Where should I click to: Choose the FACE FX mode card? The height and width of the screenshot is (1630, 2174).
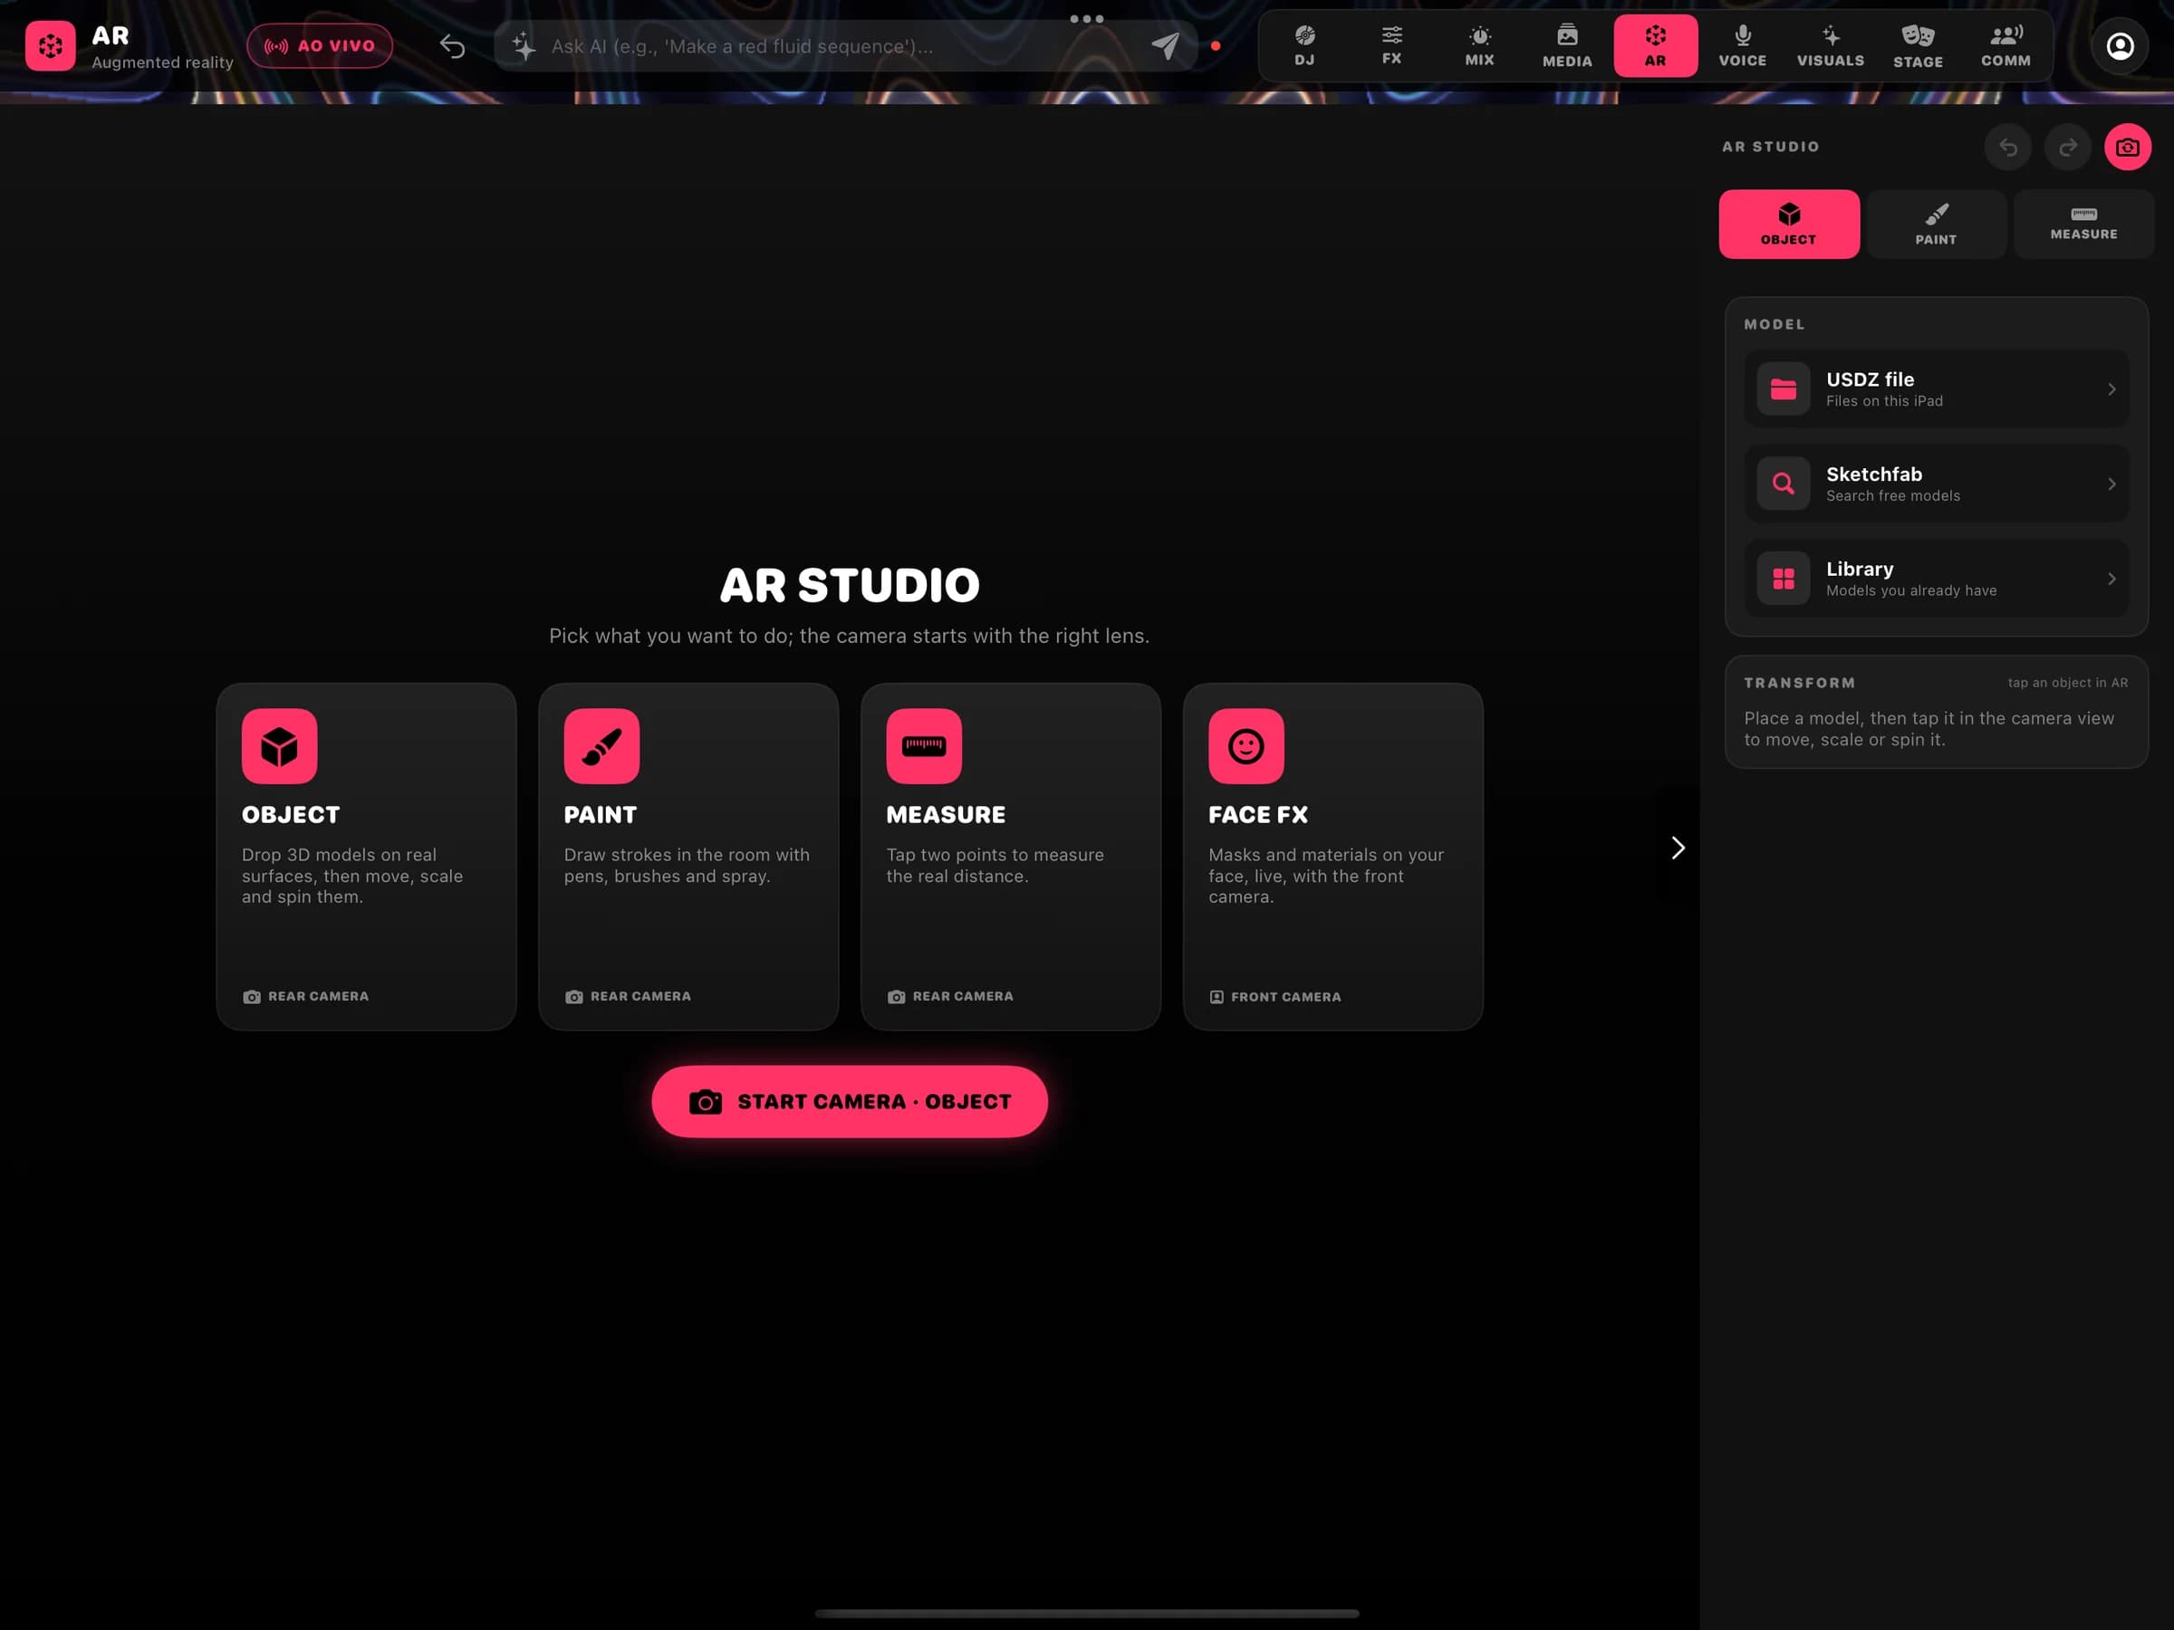coord(1333,857)
